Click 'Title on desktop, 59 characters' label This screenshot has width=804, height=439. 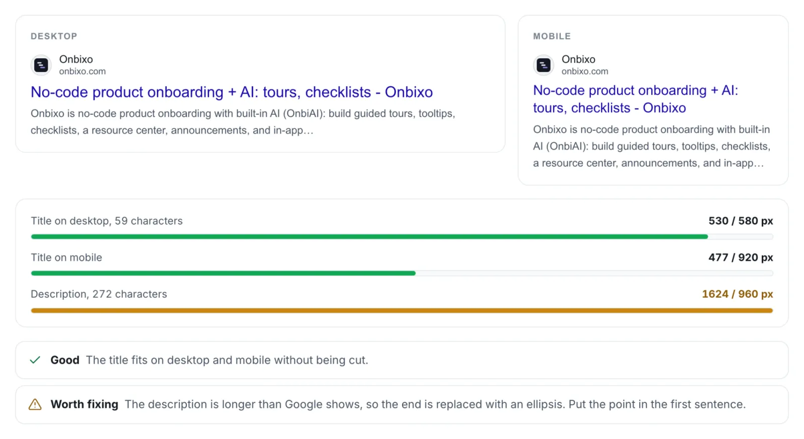pyautogui.click(x=107, y=221)
